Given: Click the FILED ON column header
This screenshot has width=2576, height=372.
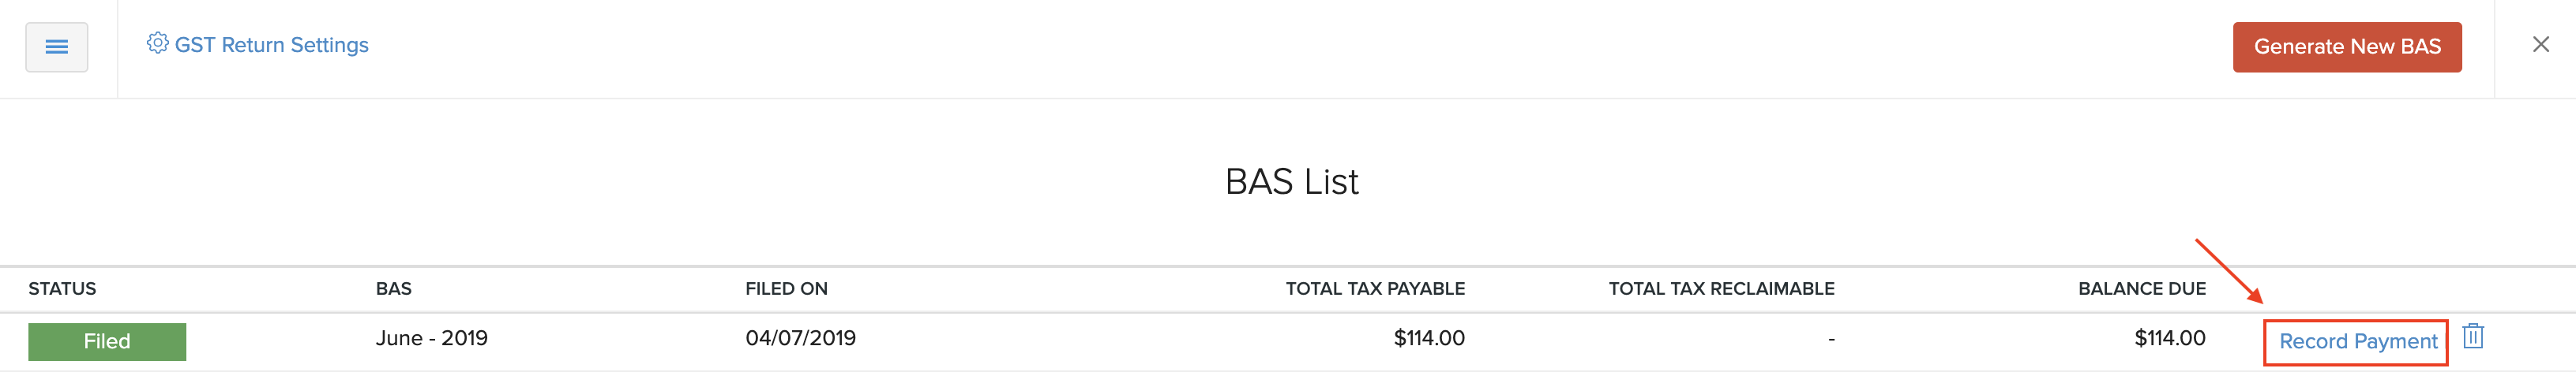Looking at the screenshot, I should click(x=786, y=288).
